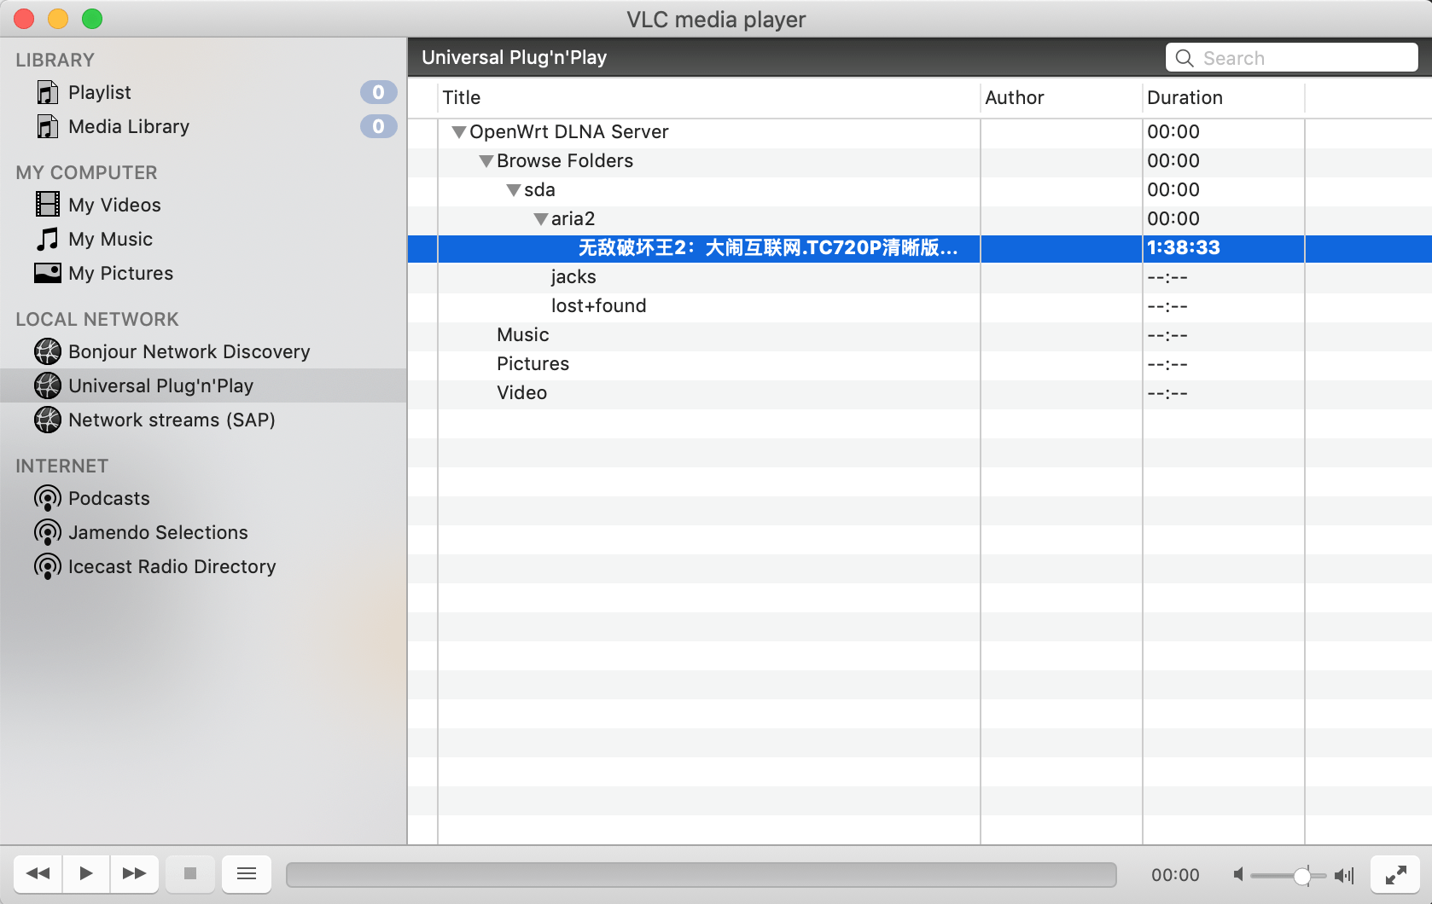
Task: Click the Media Library count badge 0
Action: point(378,126)
